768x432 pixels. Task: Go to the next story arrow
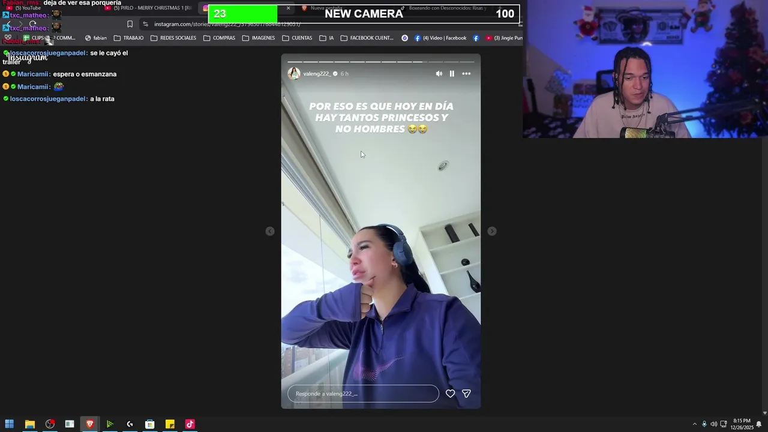(492, 231)
